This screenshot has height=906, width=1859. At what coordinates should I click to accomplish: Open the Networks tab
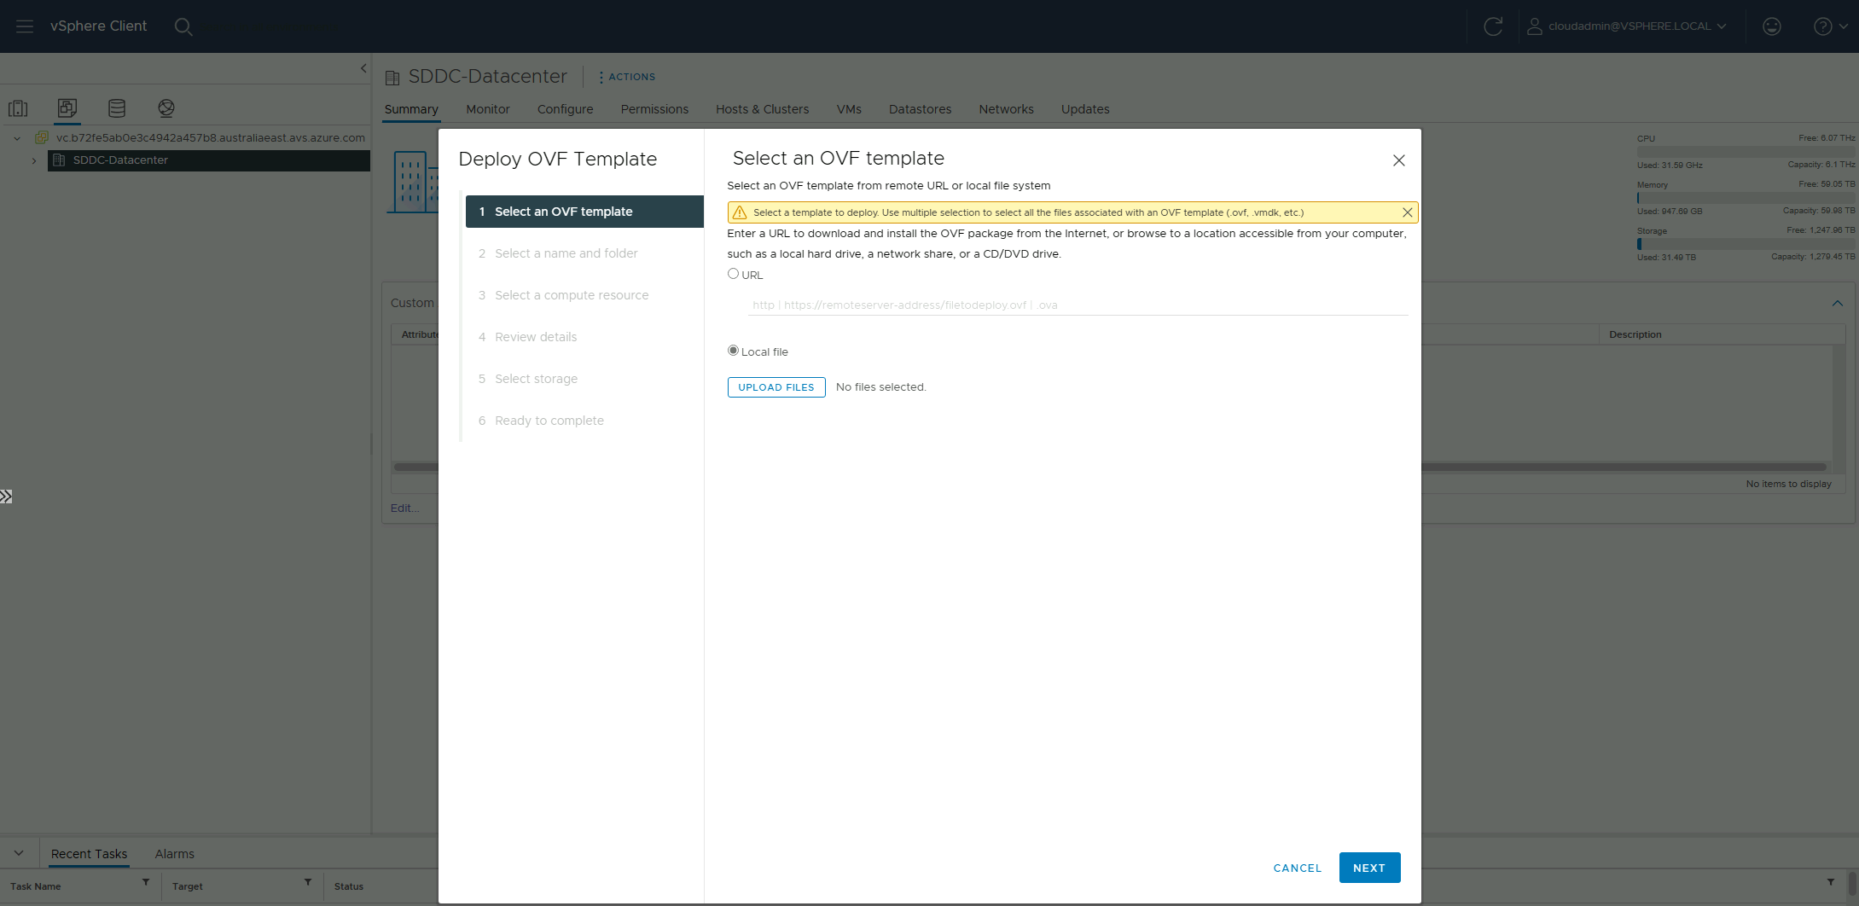(x=1006, y=109)
